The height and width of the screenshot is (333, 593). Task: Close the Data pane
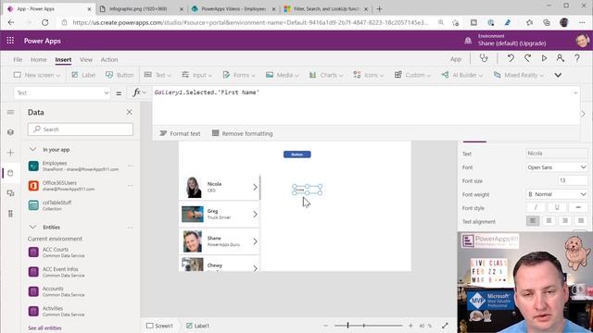pos(130,112)
